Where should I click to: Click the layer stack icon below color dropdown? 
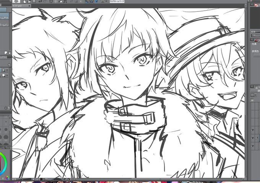tap(252, 100)
